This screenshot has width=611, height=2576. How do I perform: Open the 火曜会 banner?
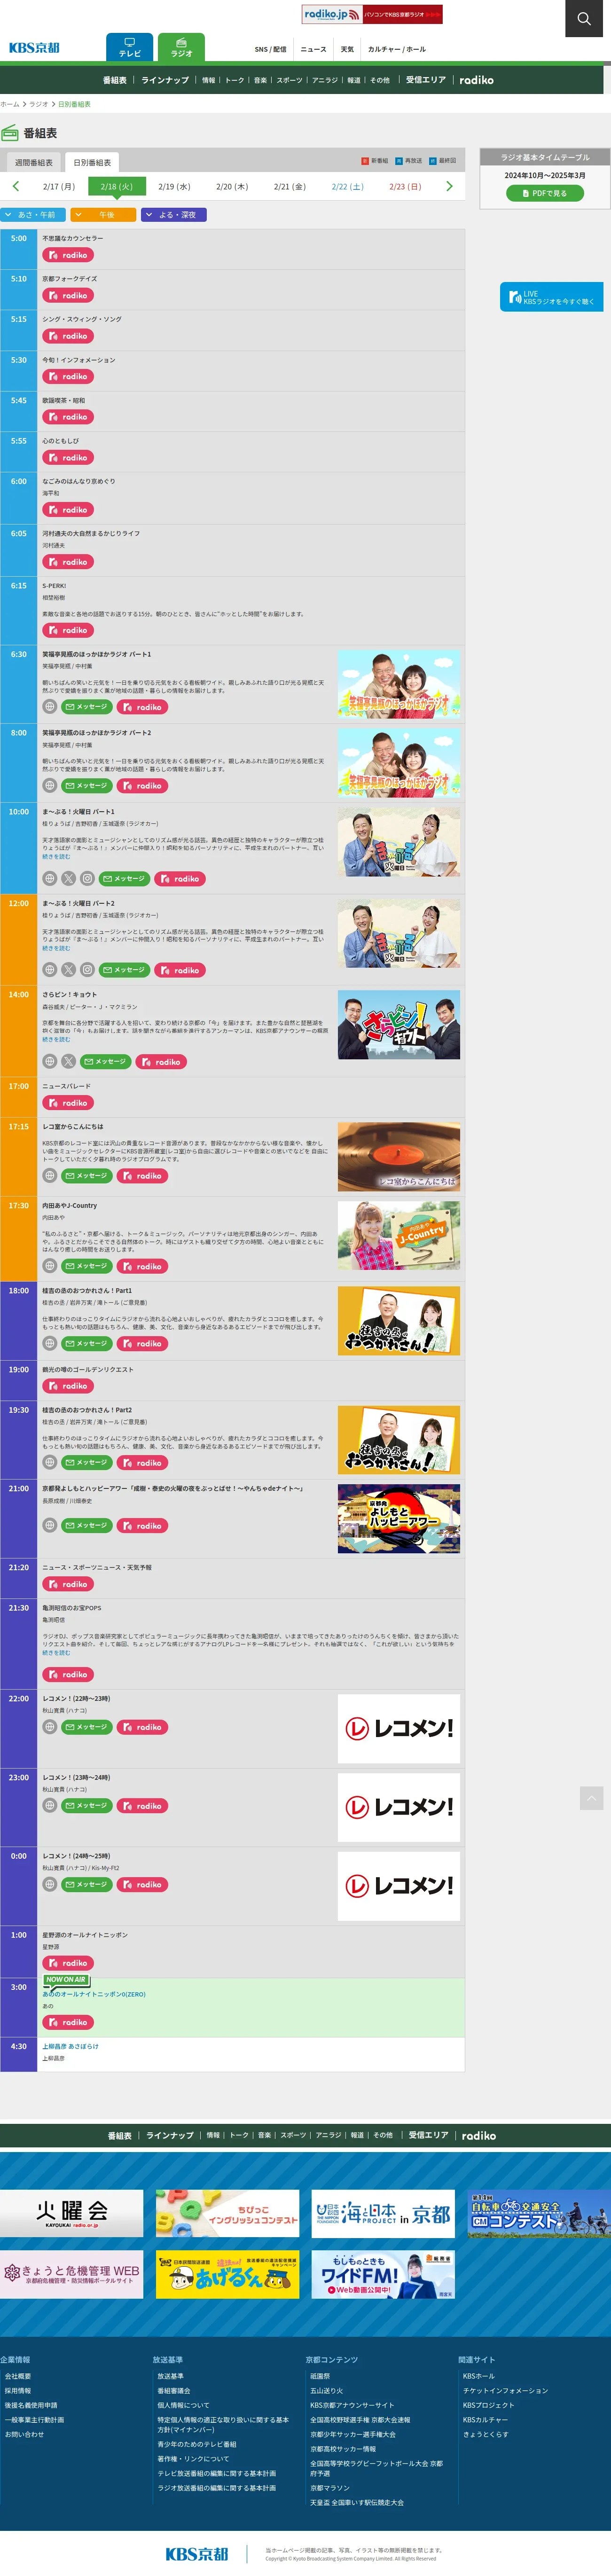(71, 2213)
